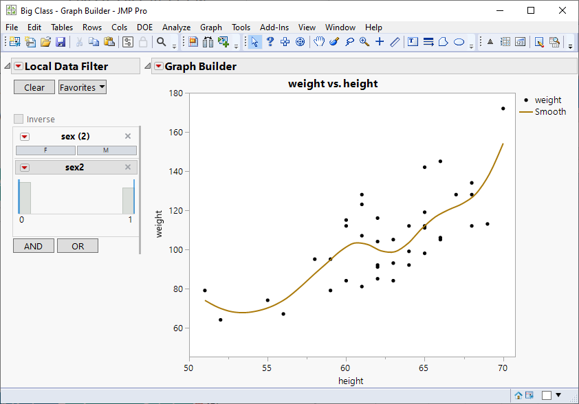Click the weight y-axis label
The image size is (579, 404).
coord(159,224)
